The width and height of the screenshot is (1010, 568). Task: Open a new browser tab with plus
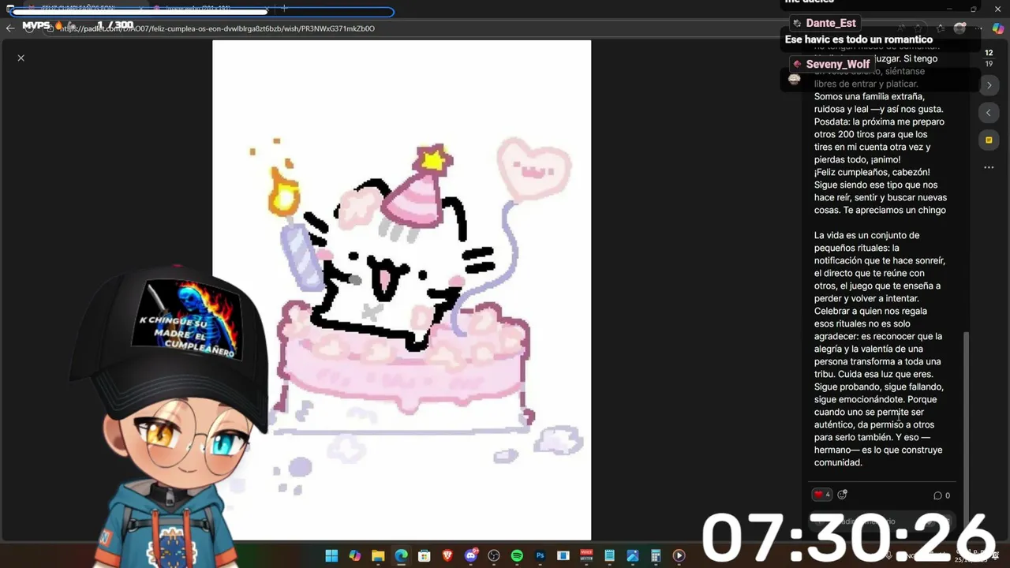click(x=284, y=9)
